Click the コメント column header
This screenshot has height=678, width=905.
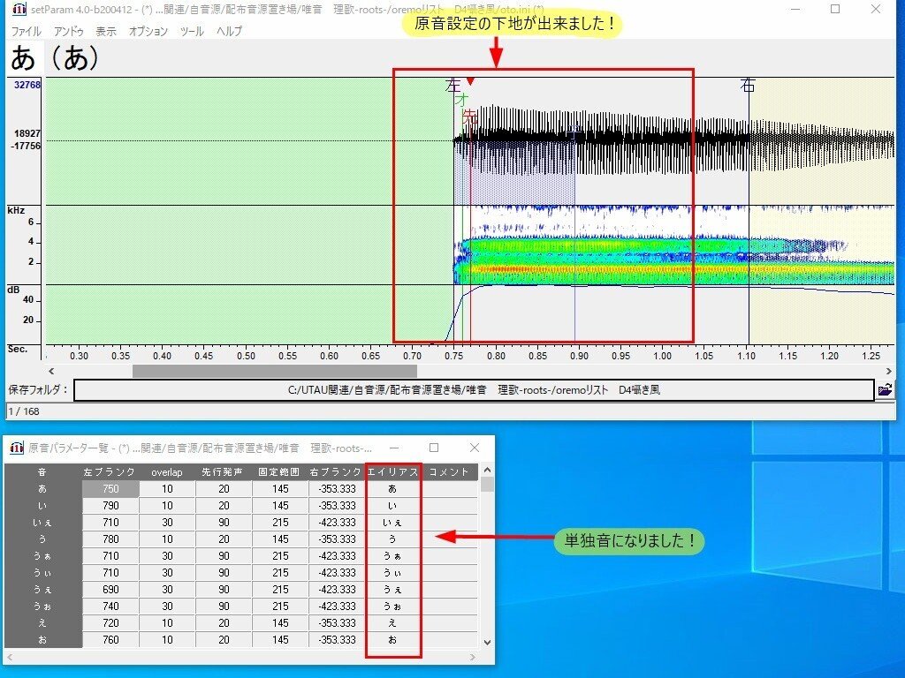(x=450, y=471)
